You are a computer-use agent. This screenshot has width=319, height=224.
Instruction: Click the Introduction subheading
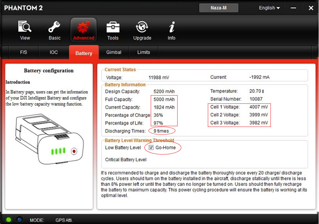click(18, 82)
